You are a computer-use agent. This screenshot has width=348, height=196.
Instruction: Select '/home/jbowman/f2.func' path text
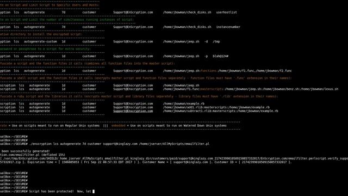pos(274,71)
